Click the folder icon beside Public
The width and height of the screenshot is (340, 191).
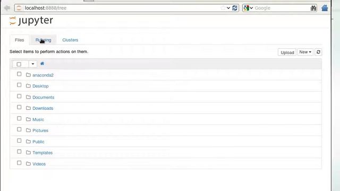pyautogui.click(x=28, y=142)
